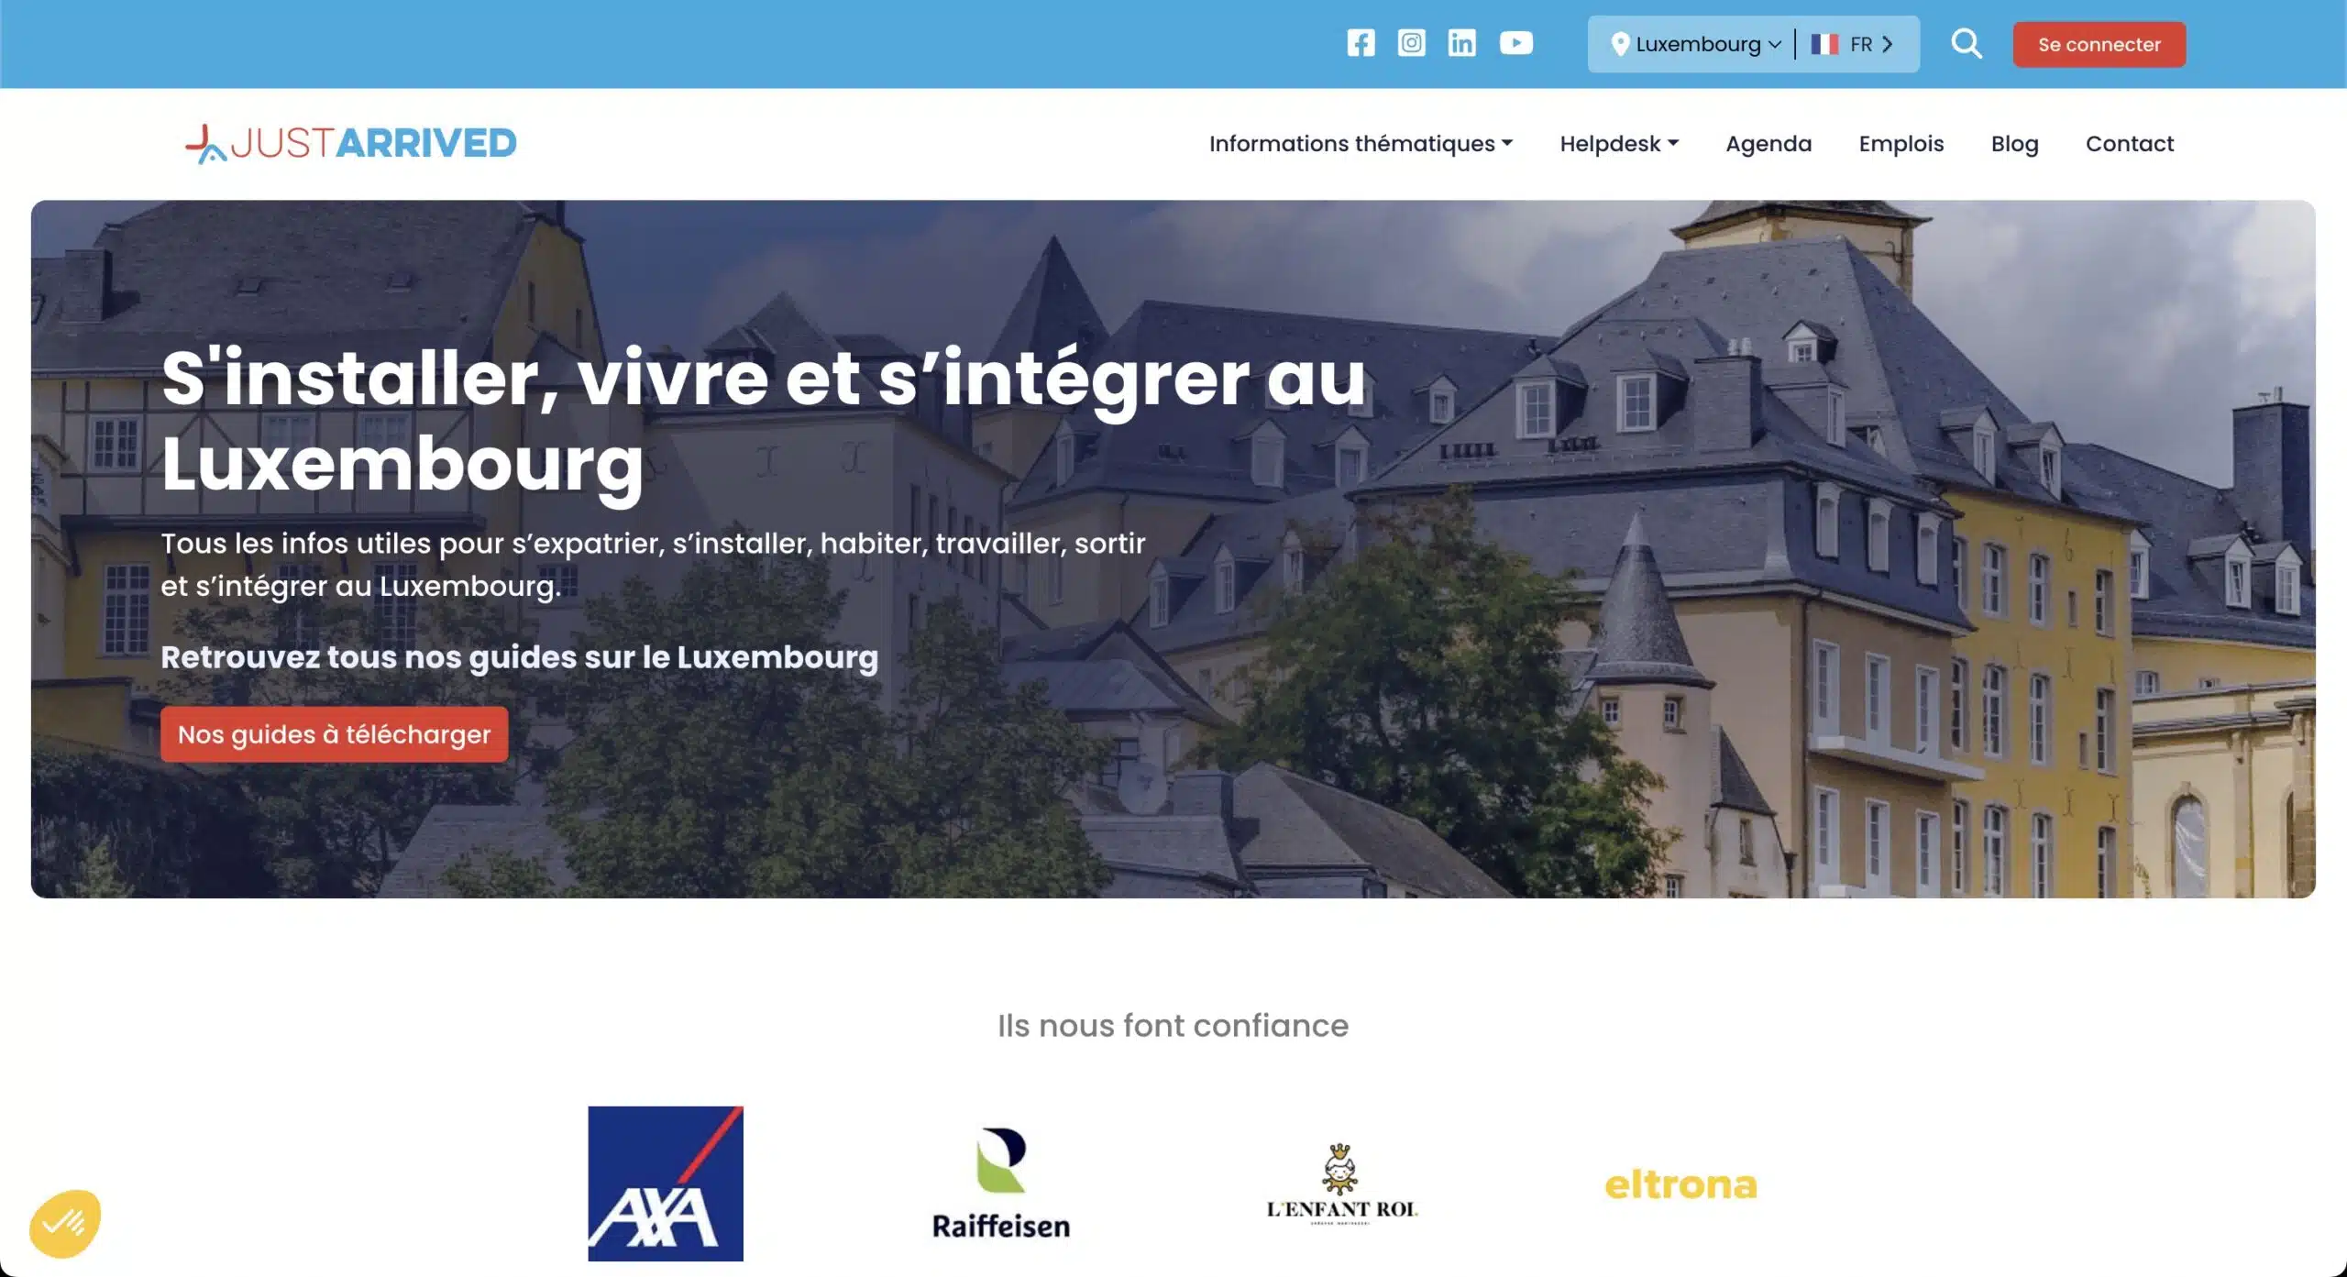Click the yellow checkmark badge icon
This screenshot has height=1277, width=2347.
click(65, 1223)
